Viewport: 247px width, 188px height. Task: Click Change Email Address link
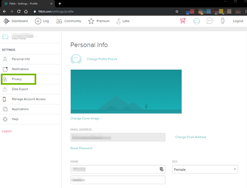[x=191, y=137]
